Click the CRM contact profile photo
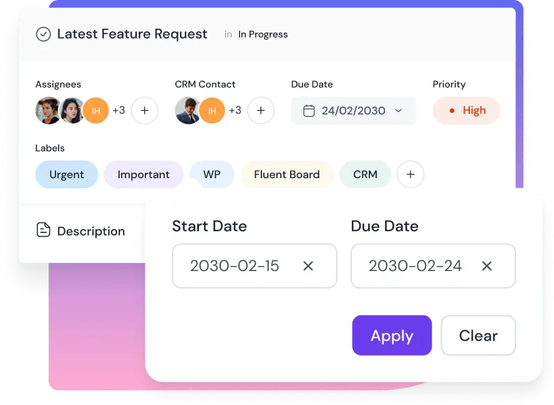The width and height of the screenshot is (554, 405). click(x=187, y=110)
